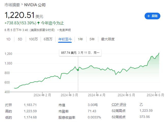Image resolution: width=168 pixels, height=122 pixels.
Task: Click the 600 y-axis label
Action: tap(7, 82)
